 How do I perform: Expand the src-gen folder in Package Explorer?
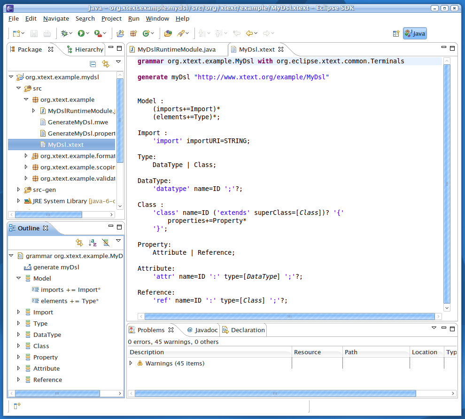coord(18,190)
